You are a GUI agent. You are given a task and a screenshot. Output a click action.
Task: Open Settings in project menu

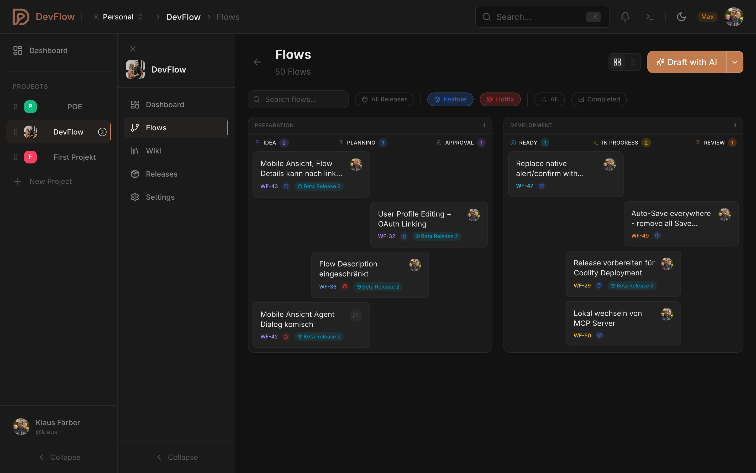pos(176,197)
